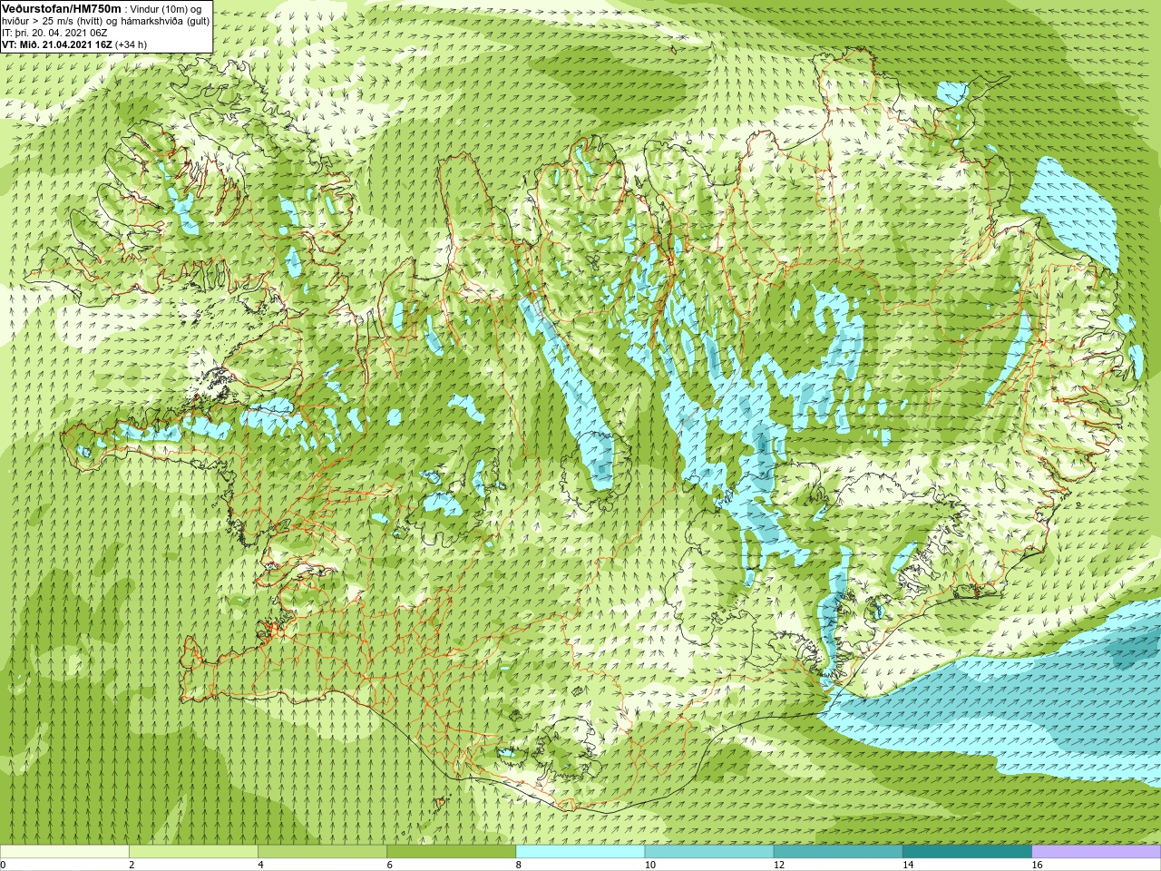Click the teal 12–14 m/s legend swatch

pos(838,852)
